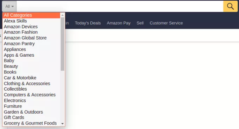
Task: Choose Car & Motorbike category
Action: pyautogui.click(x=31, y=78)
